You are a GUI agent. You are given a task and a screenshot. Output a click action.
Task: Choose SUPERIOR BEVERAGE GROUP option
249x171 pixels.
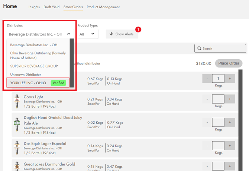(x=34, y=66)
